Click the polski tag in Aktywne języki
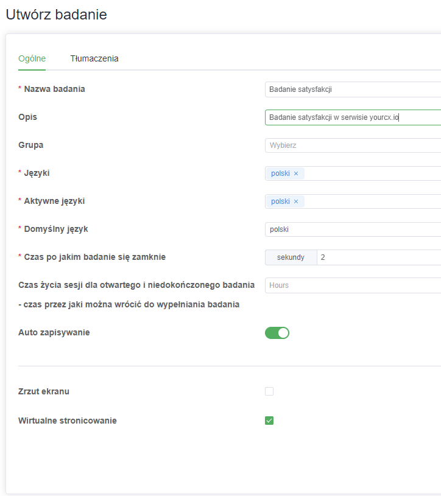The image size is (441, 496). coord(280,201)
